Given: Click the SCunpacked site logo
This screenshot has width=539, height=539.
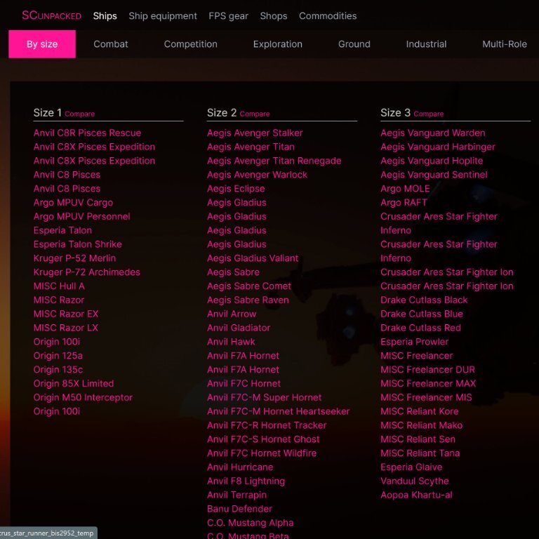Looking at the screenshot, I should click(x=51, y=15).
